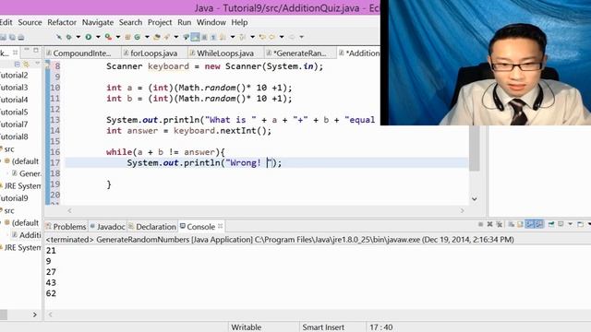591x332 pixels.
Task: Click the Print icon in the toolbar
Action: pos(21,37)
